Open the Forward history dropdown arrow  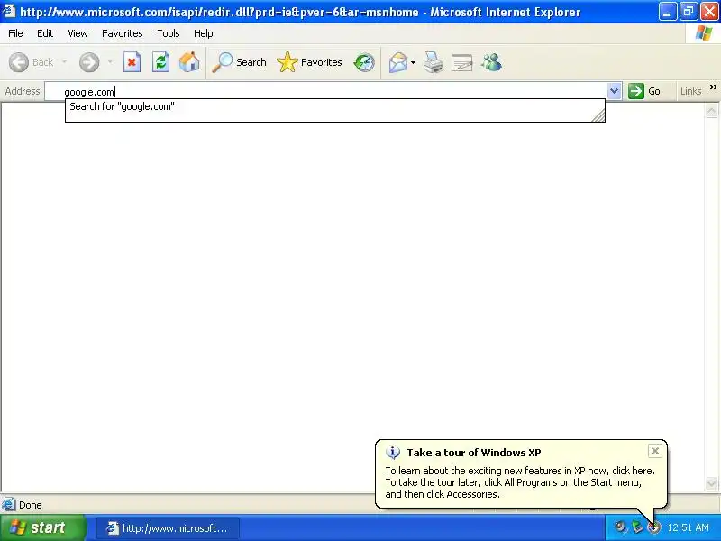[110, 62]
